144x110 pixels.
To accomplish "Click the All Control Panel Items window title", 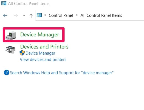I will [29, 4].
